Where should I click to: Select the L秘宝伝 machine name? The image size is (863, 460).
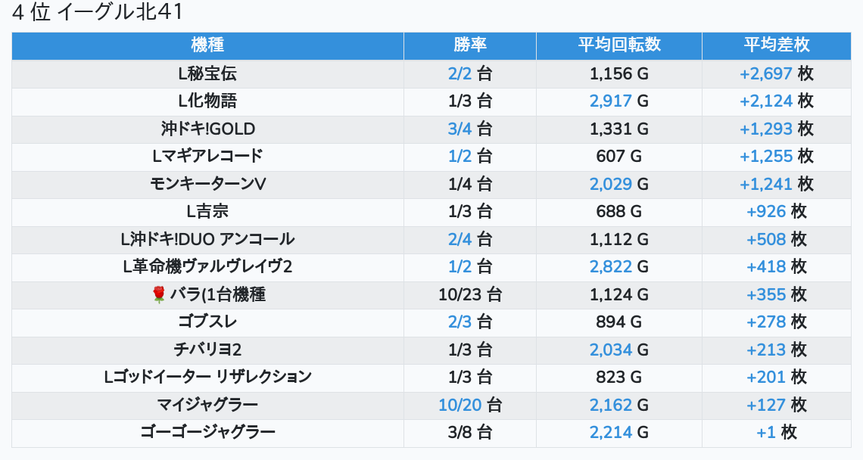coord(207,74)
